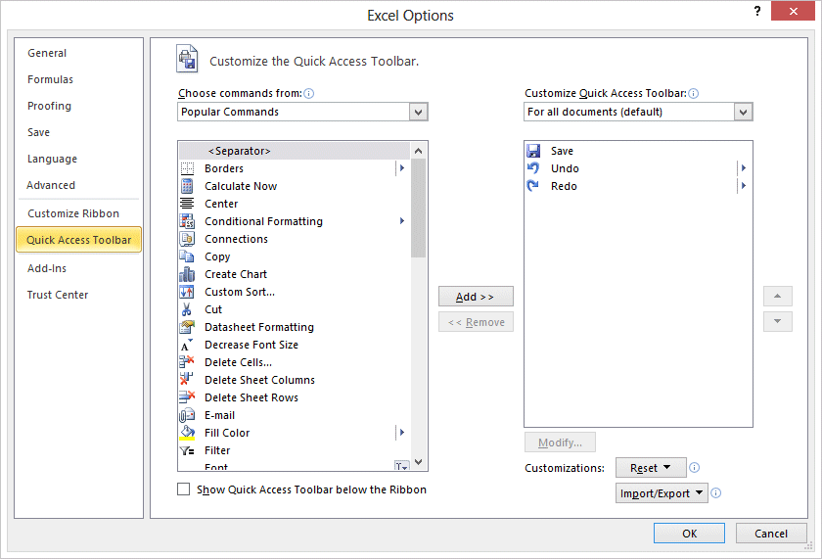Screen dimensions: 822x559
Task: Click the Move Up arrow button
Action: pyautogui.click(x=777, y=297)
